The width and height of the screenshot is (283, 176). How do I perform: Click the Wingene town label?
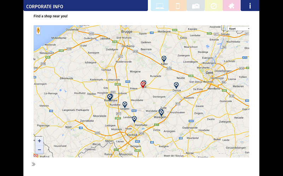click(x=135, y=71)
